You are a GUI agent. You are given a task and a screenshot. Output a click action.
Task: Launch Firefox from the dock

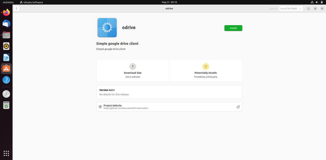(6, 12)
